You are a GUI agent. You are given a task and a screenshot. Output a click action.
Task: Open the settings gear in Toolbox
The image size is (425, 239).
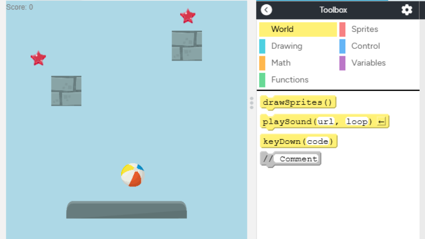[406, 10]
